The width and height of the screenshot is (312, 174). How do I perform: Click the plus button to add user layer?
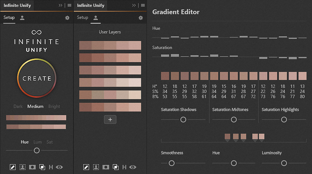(110, 120)
